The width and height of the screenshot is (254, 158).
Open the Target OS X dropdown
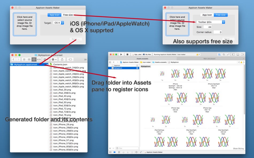tap(59, 23)
